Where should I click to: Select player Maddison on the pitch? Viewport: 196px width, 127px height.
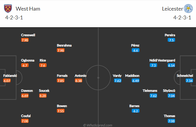tap(132, 76)
